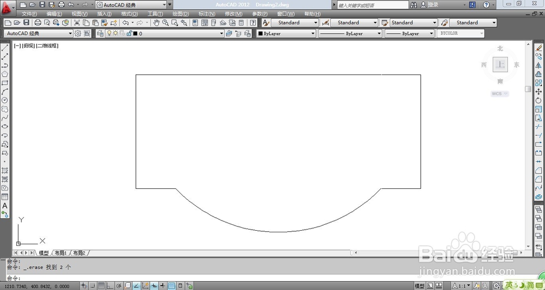
Task: Open the Layer Properties Manager icon
Action: coord(100,34)
